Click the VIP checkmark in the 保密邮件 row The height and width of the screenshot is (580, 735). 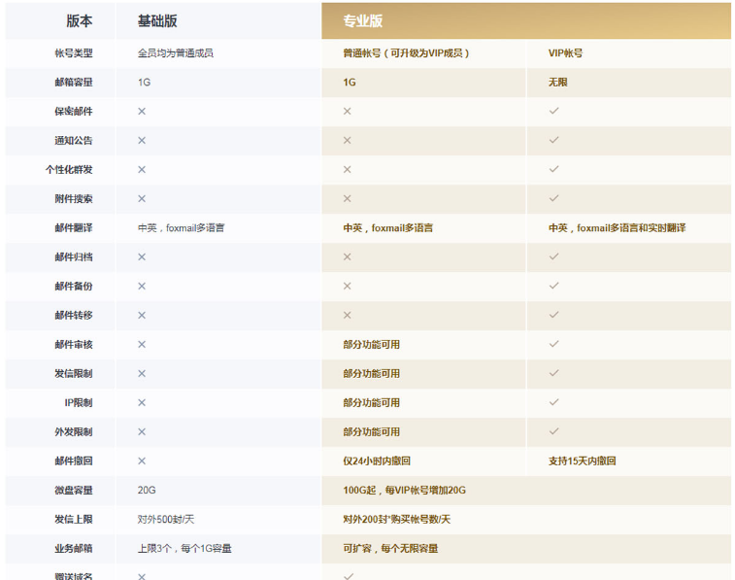pyautogui.click(x=553, y=112)
